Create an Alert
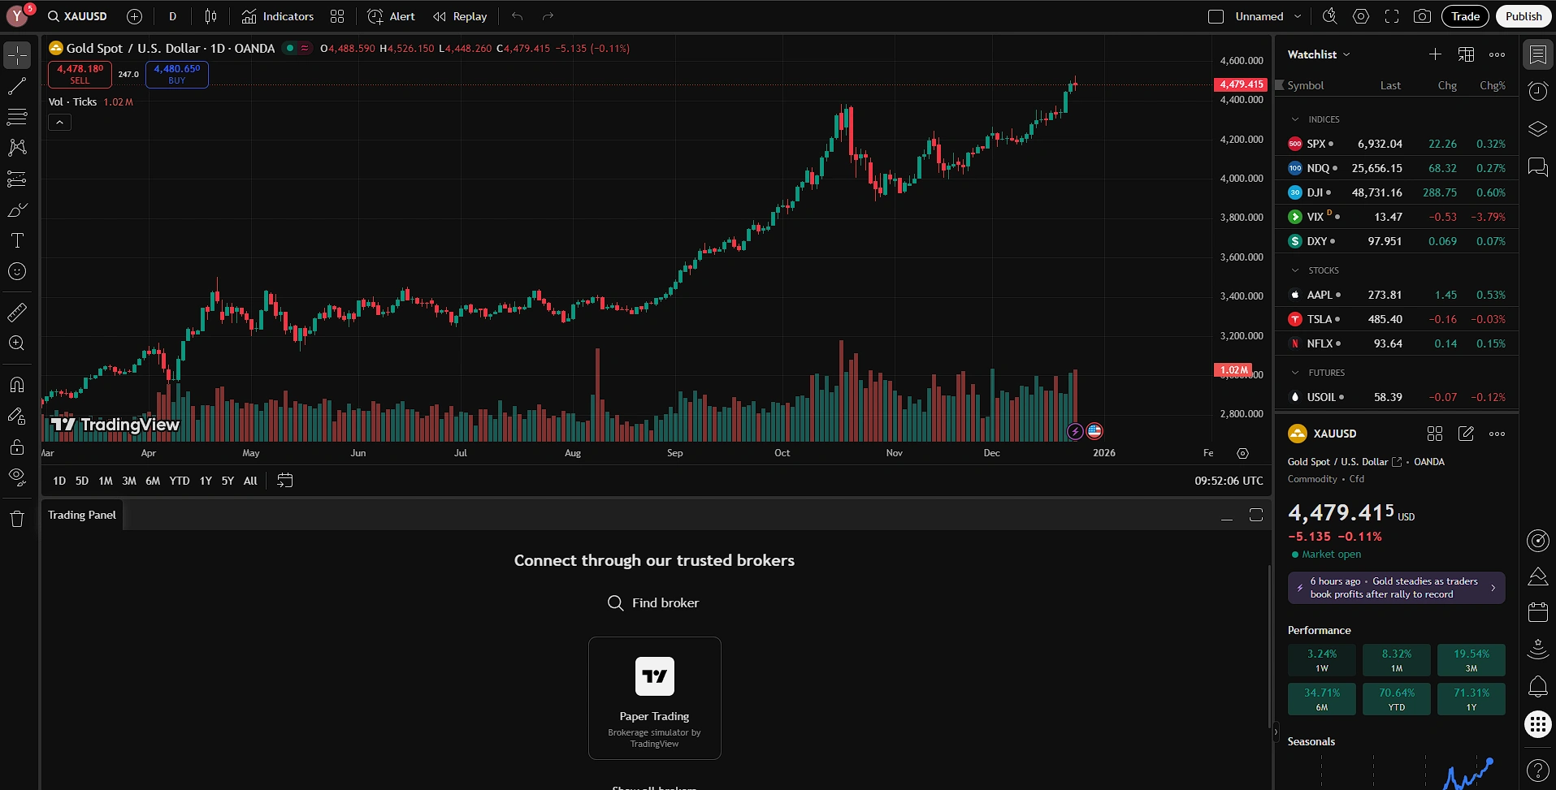The height and width of the screenshot is (790, 1556). coord(391,16)
